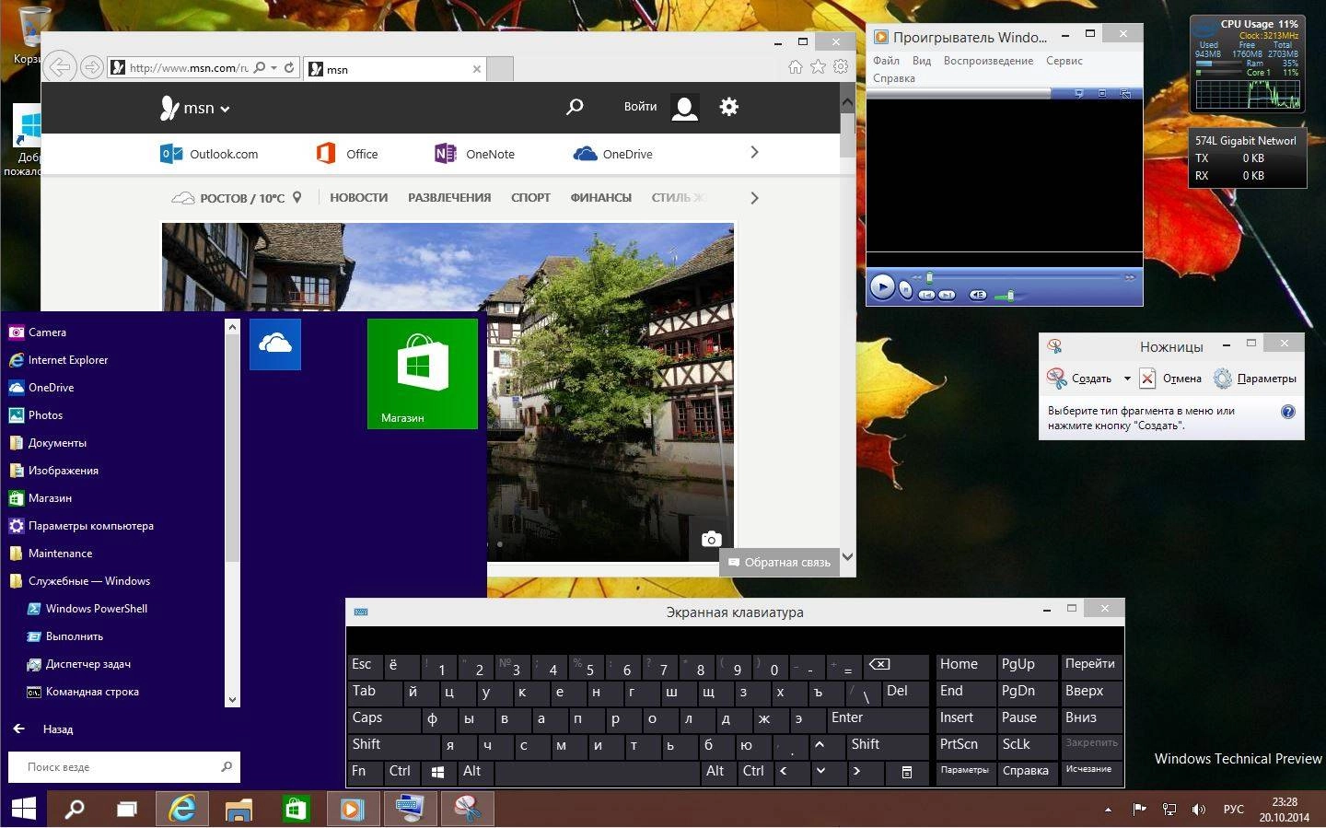Viewport: 1326px width, 828px height.
Task: Expand the Maintenance folder in Start menu
Action: [60, 554]
